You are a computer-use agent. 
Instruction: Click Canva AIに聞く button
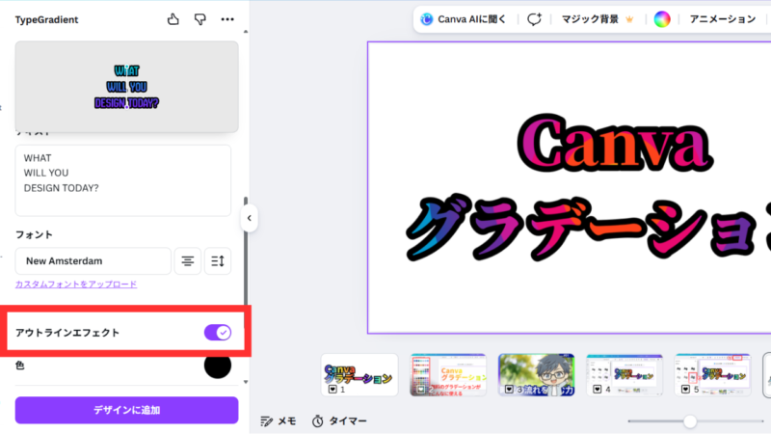click(x=463, y=19)
